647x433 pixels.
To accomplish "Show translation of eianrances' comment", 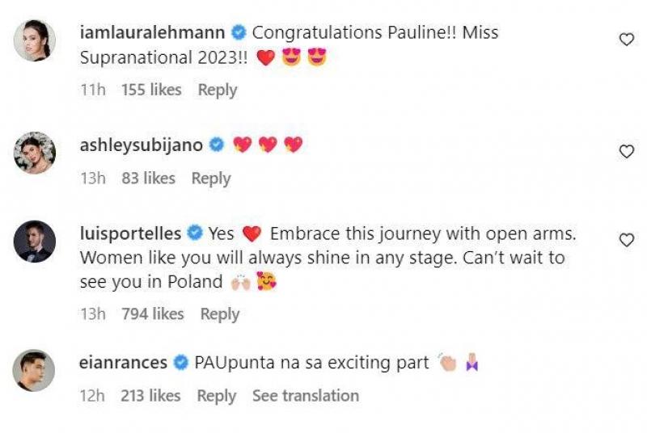I will click(x=305, y=396).
